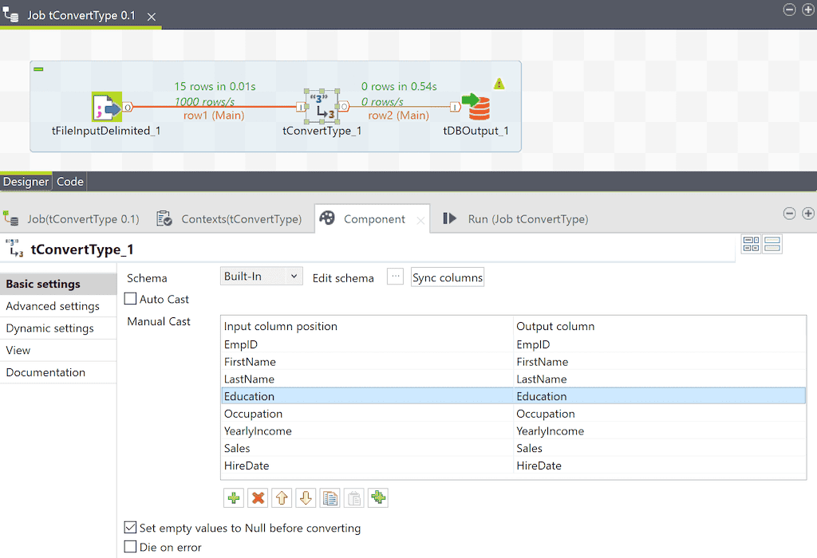Click the Sync columns button

click(447, 277)
